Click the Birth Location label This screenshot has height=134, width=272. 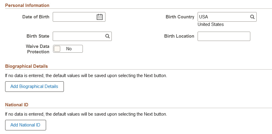[179, 36]
